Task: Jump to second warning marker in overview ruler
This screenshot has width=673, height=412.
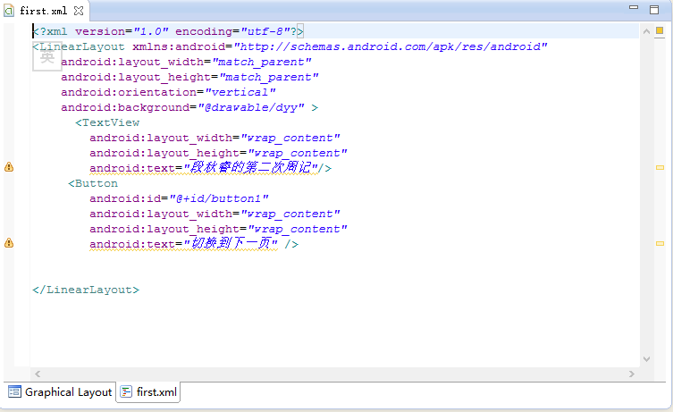Action: tap(660, 243)
